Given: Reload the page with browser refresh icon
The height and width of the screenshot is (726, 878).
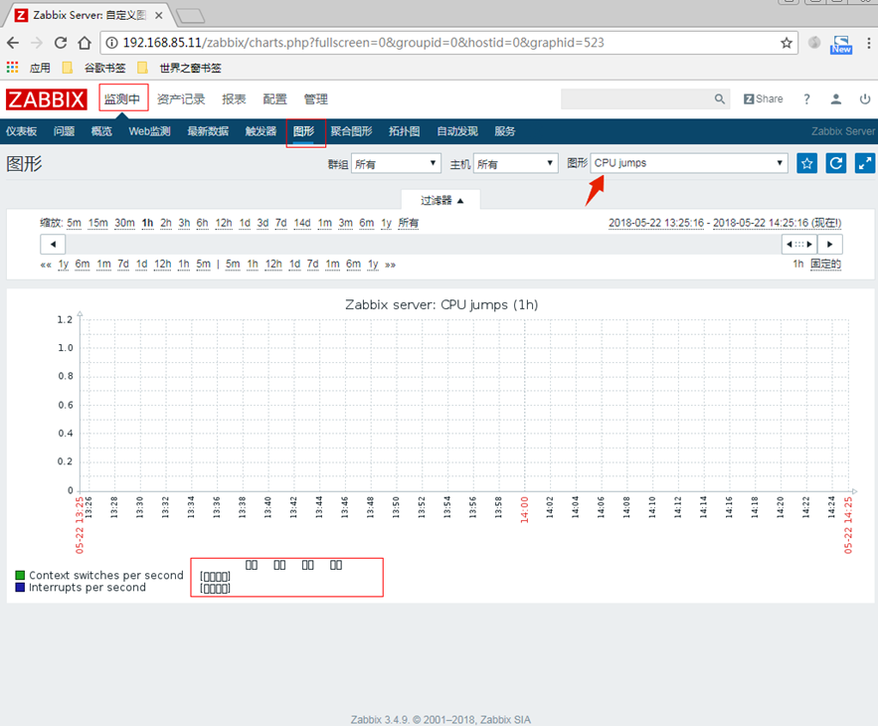Looking at the screenshot, I should (61, 43).
